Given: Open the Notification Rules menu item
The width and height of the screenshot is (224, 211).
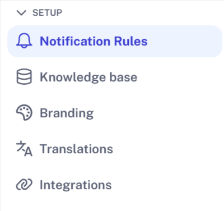Looking at the screenshot, I should pyautogui.click(x=115, y=41).
